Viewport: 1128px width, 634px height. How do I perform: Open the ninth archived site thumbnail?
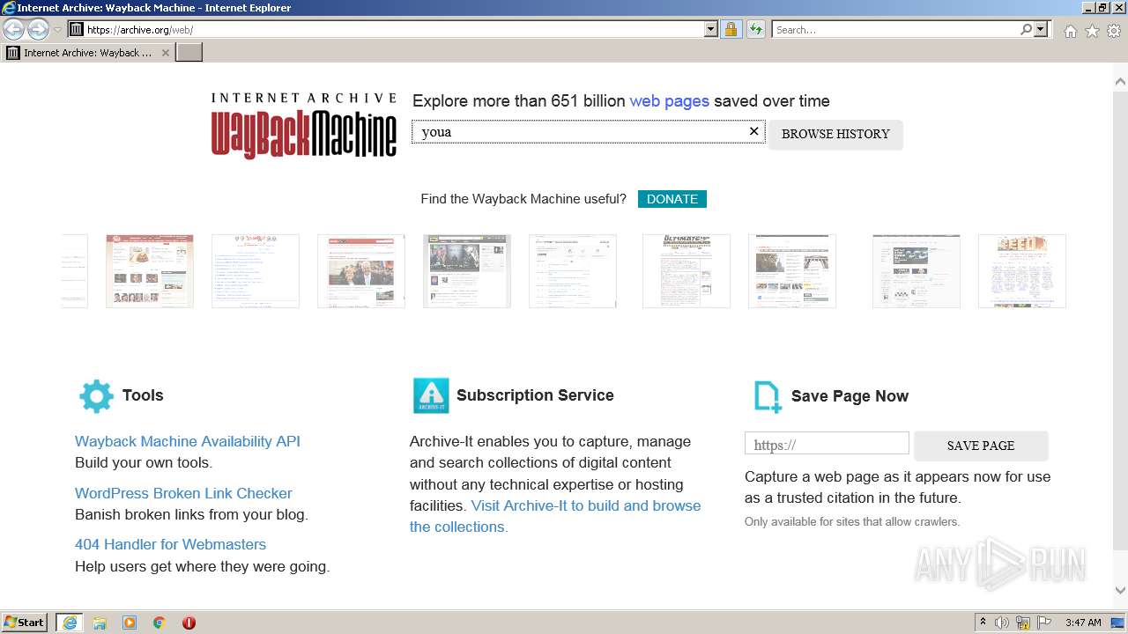click(916, 271)
